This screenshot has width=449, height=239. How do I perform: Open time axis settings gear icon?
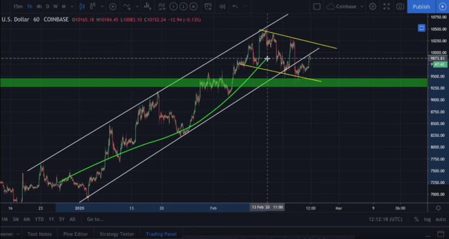[x=438, y=208]
